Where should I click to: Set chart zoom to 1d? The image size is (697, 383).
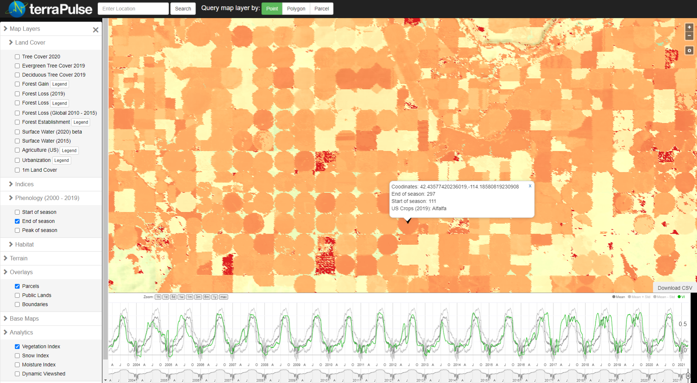pyautogui.click(x=166, y=297)
